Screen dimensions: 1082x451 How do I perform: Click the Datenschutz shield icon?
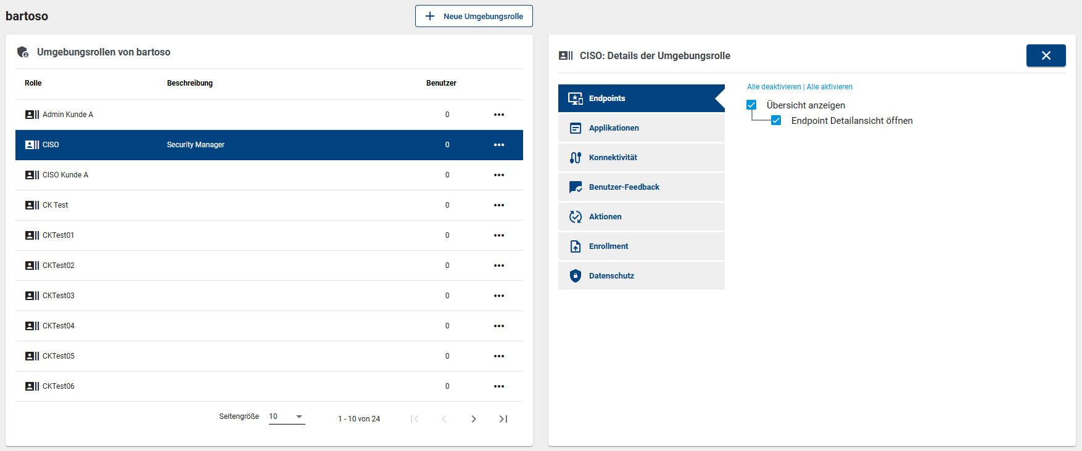(x=575, y=276)
